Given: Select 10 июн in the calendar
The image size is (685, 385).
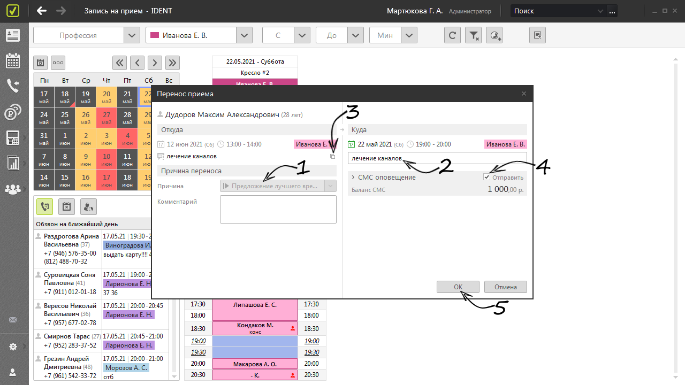Looking at the screenshot, I should pos(106,159).
